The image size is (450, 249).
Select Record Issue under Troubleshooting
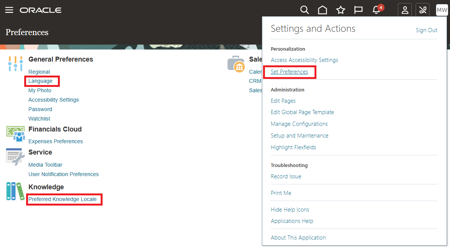pyautogui.click(x=286, y=176)
